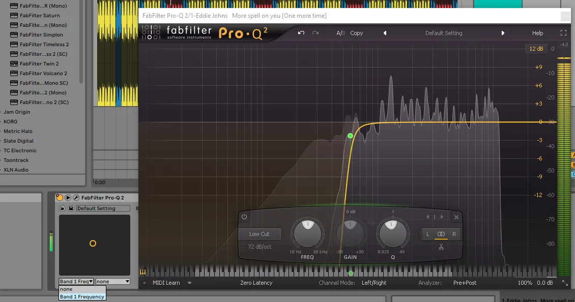Viewport: 575px width, 302px height.
Task: Toggle device activator on Pro-Q 2 device
Action: [x=60, y=197]
